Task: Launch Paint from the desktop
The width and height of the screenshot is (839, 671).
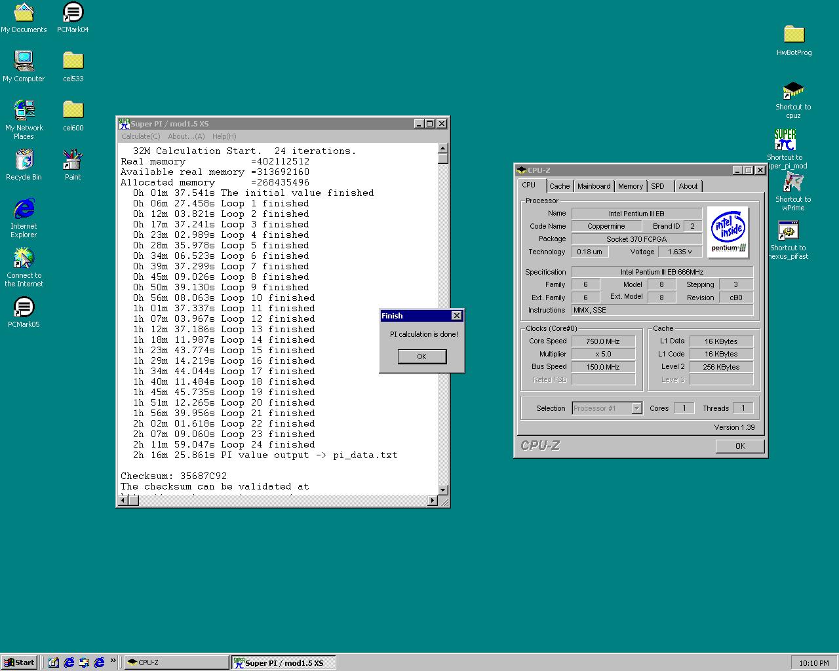Action: [73, 165]
